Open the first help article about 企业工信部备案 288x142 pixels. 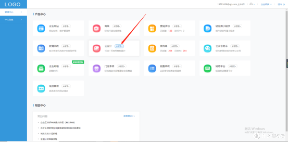pyautogui.click(x=58, y=122)
